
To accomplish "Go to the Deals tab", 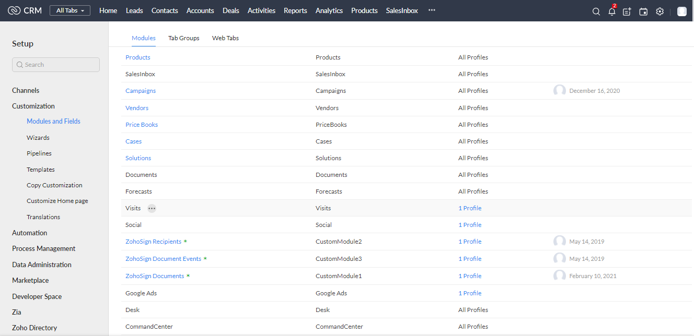I will (230, 10).
